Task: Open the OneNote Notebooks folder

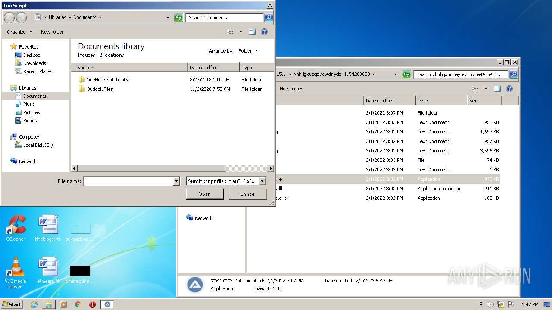Action: [107, 80]
